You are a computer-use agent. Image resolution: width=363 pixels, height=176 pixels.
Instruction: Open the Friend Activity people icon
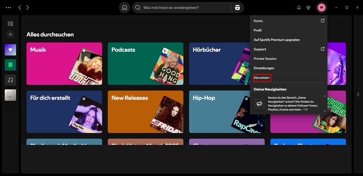(308, 8)
